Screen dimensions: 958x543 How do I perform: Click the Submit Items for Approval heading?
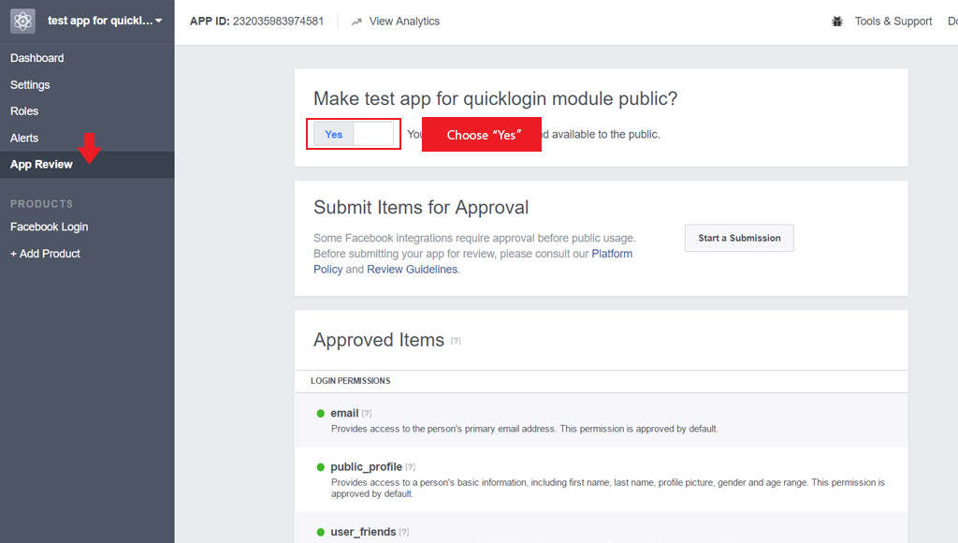(x=421, y=207)
